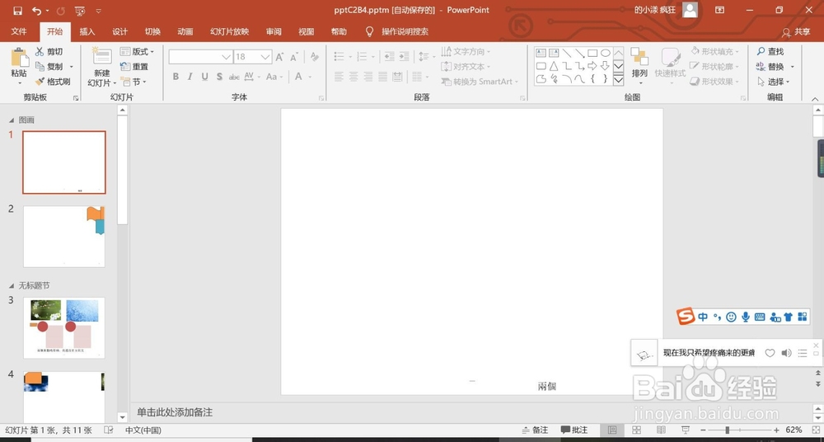
Task: Select slide 3 thumbnail
Action: click(64, 328)
